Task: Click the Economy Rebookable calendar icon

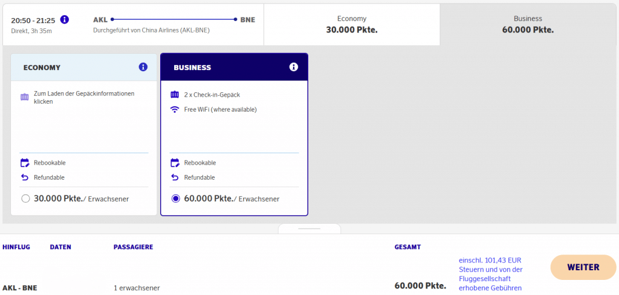Action: [x=25, y=163]
